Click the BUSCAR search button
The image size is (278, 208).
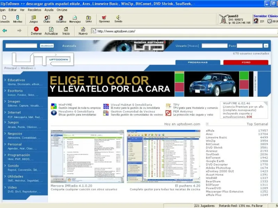[x=47, y=46]
